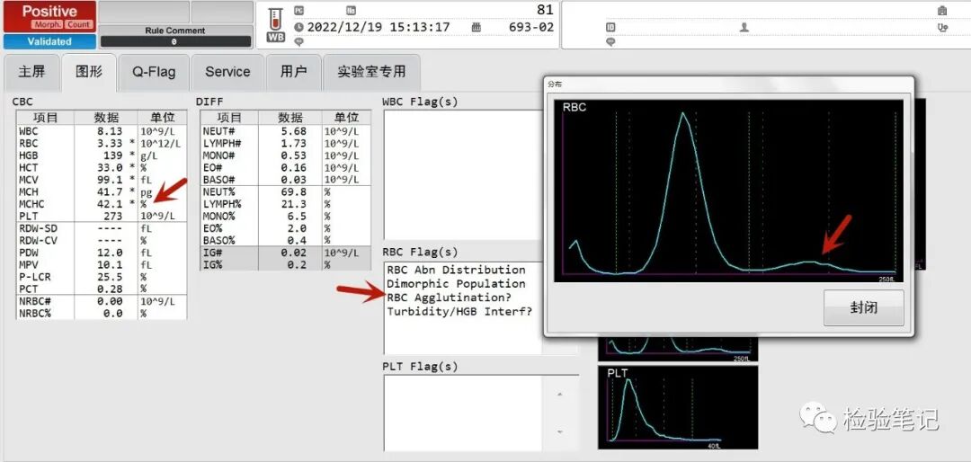The image size is (971, 462).
Task: Open the Service tab
Action: (227, 72)
